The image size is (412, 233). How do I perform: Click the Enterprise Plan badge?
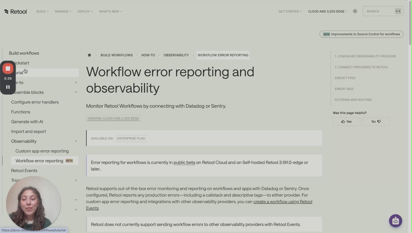point(131,138)
